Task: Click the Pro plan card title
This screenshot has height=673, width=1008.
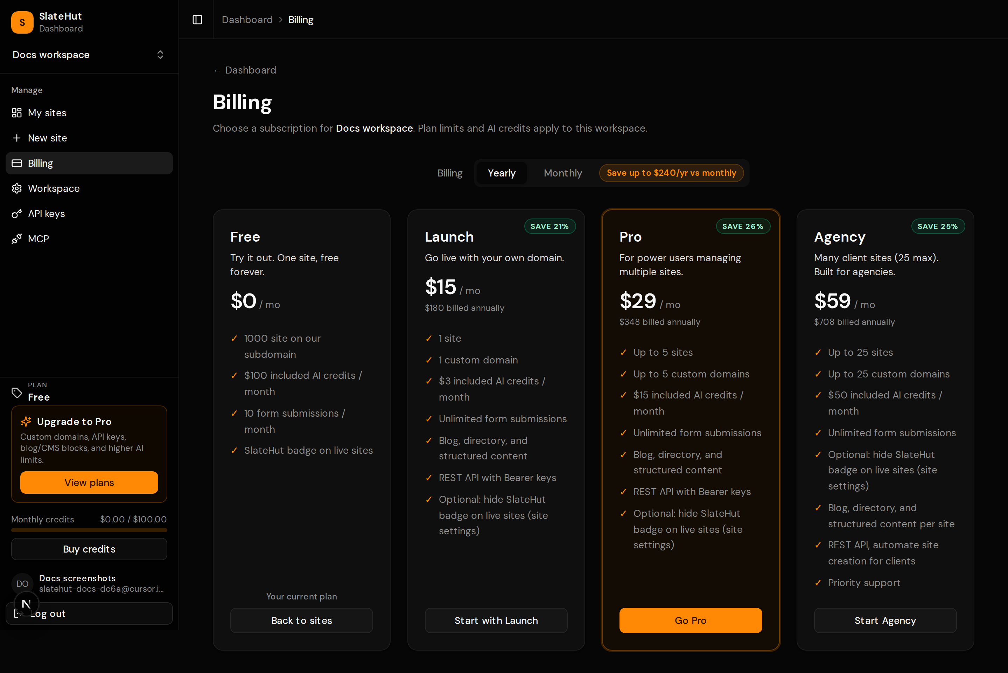Action: click(x=630, y=236)
